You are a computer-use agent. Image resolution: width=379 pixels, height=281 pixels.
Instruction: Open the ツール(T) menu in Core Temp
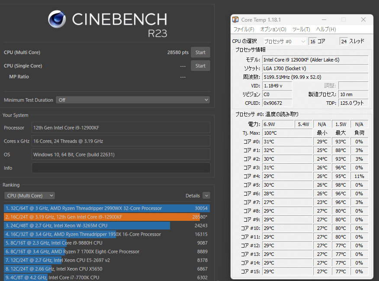tap(301, 29)
